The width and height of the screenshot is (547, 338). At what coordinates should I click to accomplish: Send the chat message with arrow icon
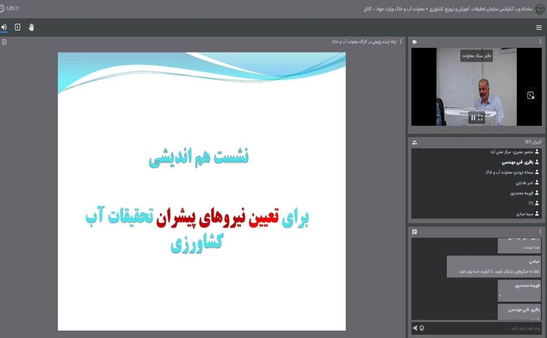click(415, 328)
